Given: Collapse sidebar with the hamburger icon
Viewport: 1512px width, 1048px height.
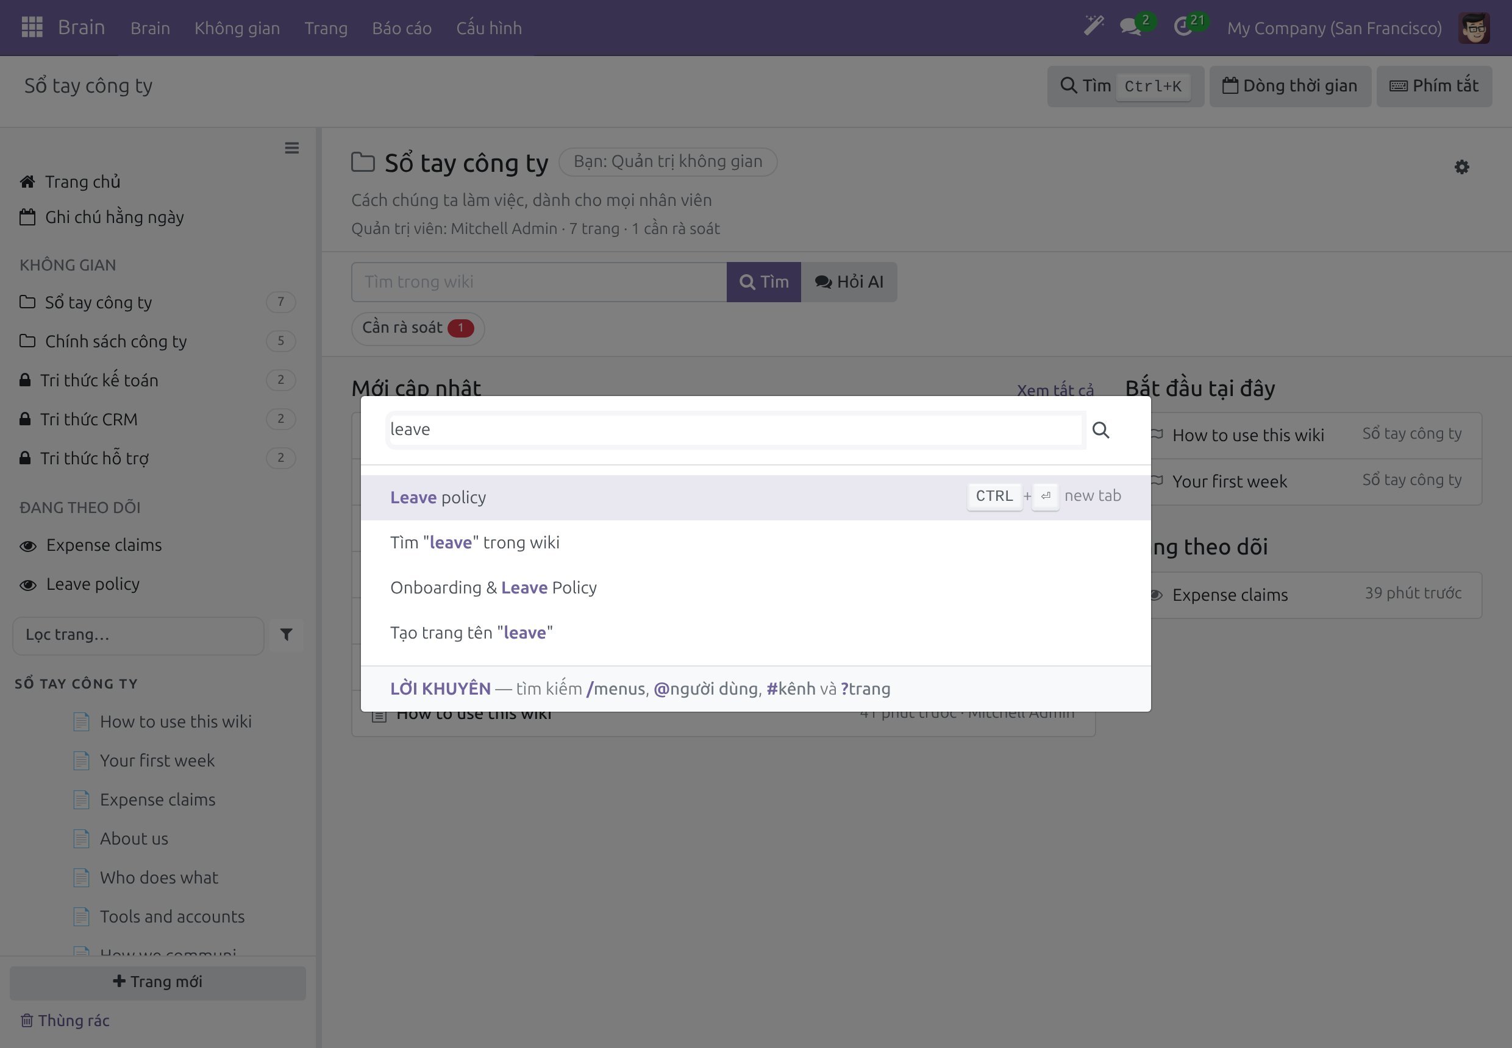Looking at the screenshot, I should [x=292, y=147].
